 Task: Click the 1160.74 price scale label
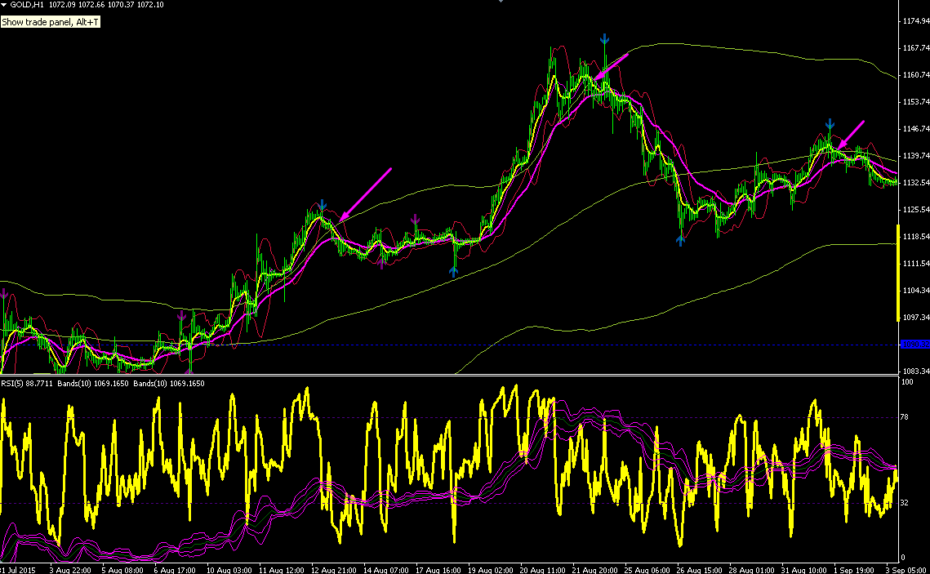pos(916,75)
